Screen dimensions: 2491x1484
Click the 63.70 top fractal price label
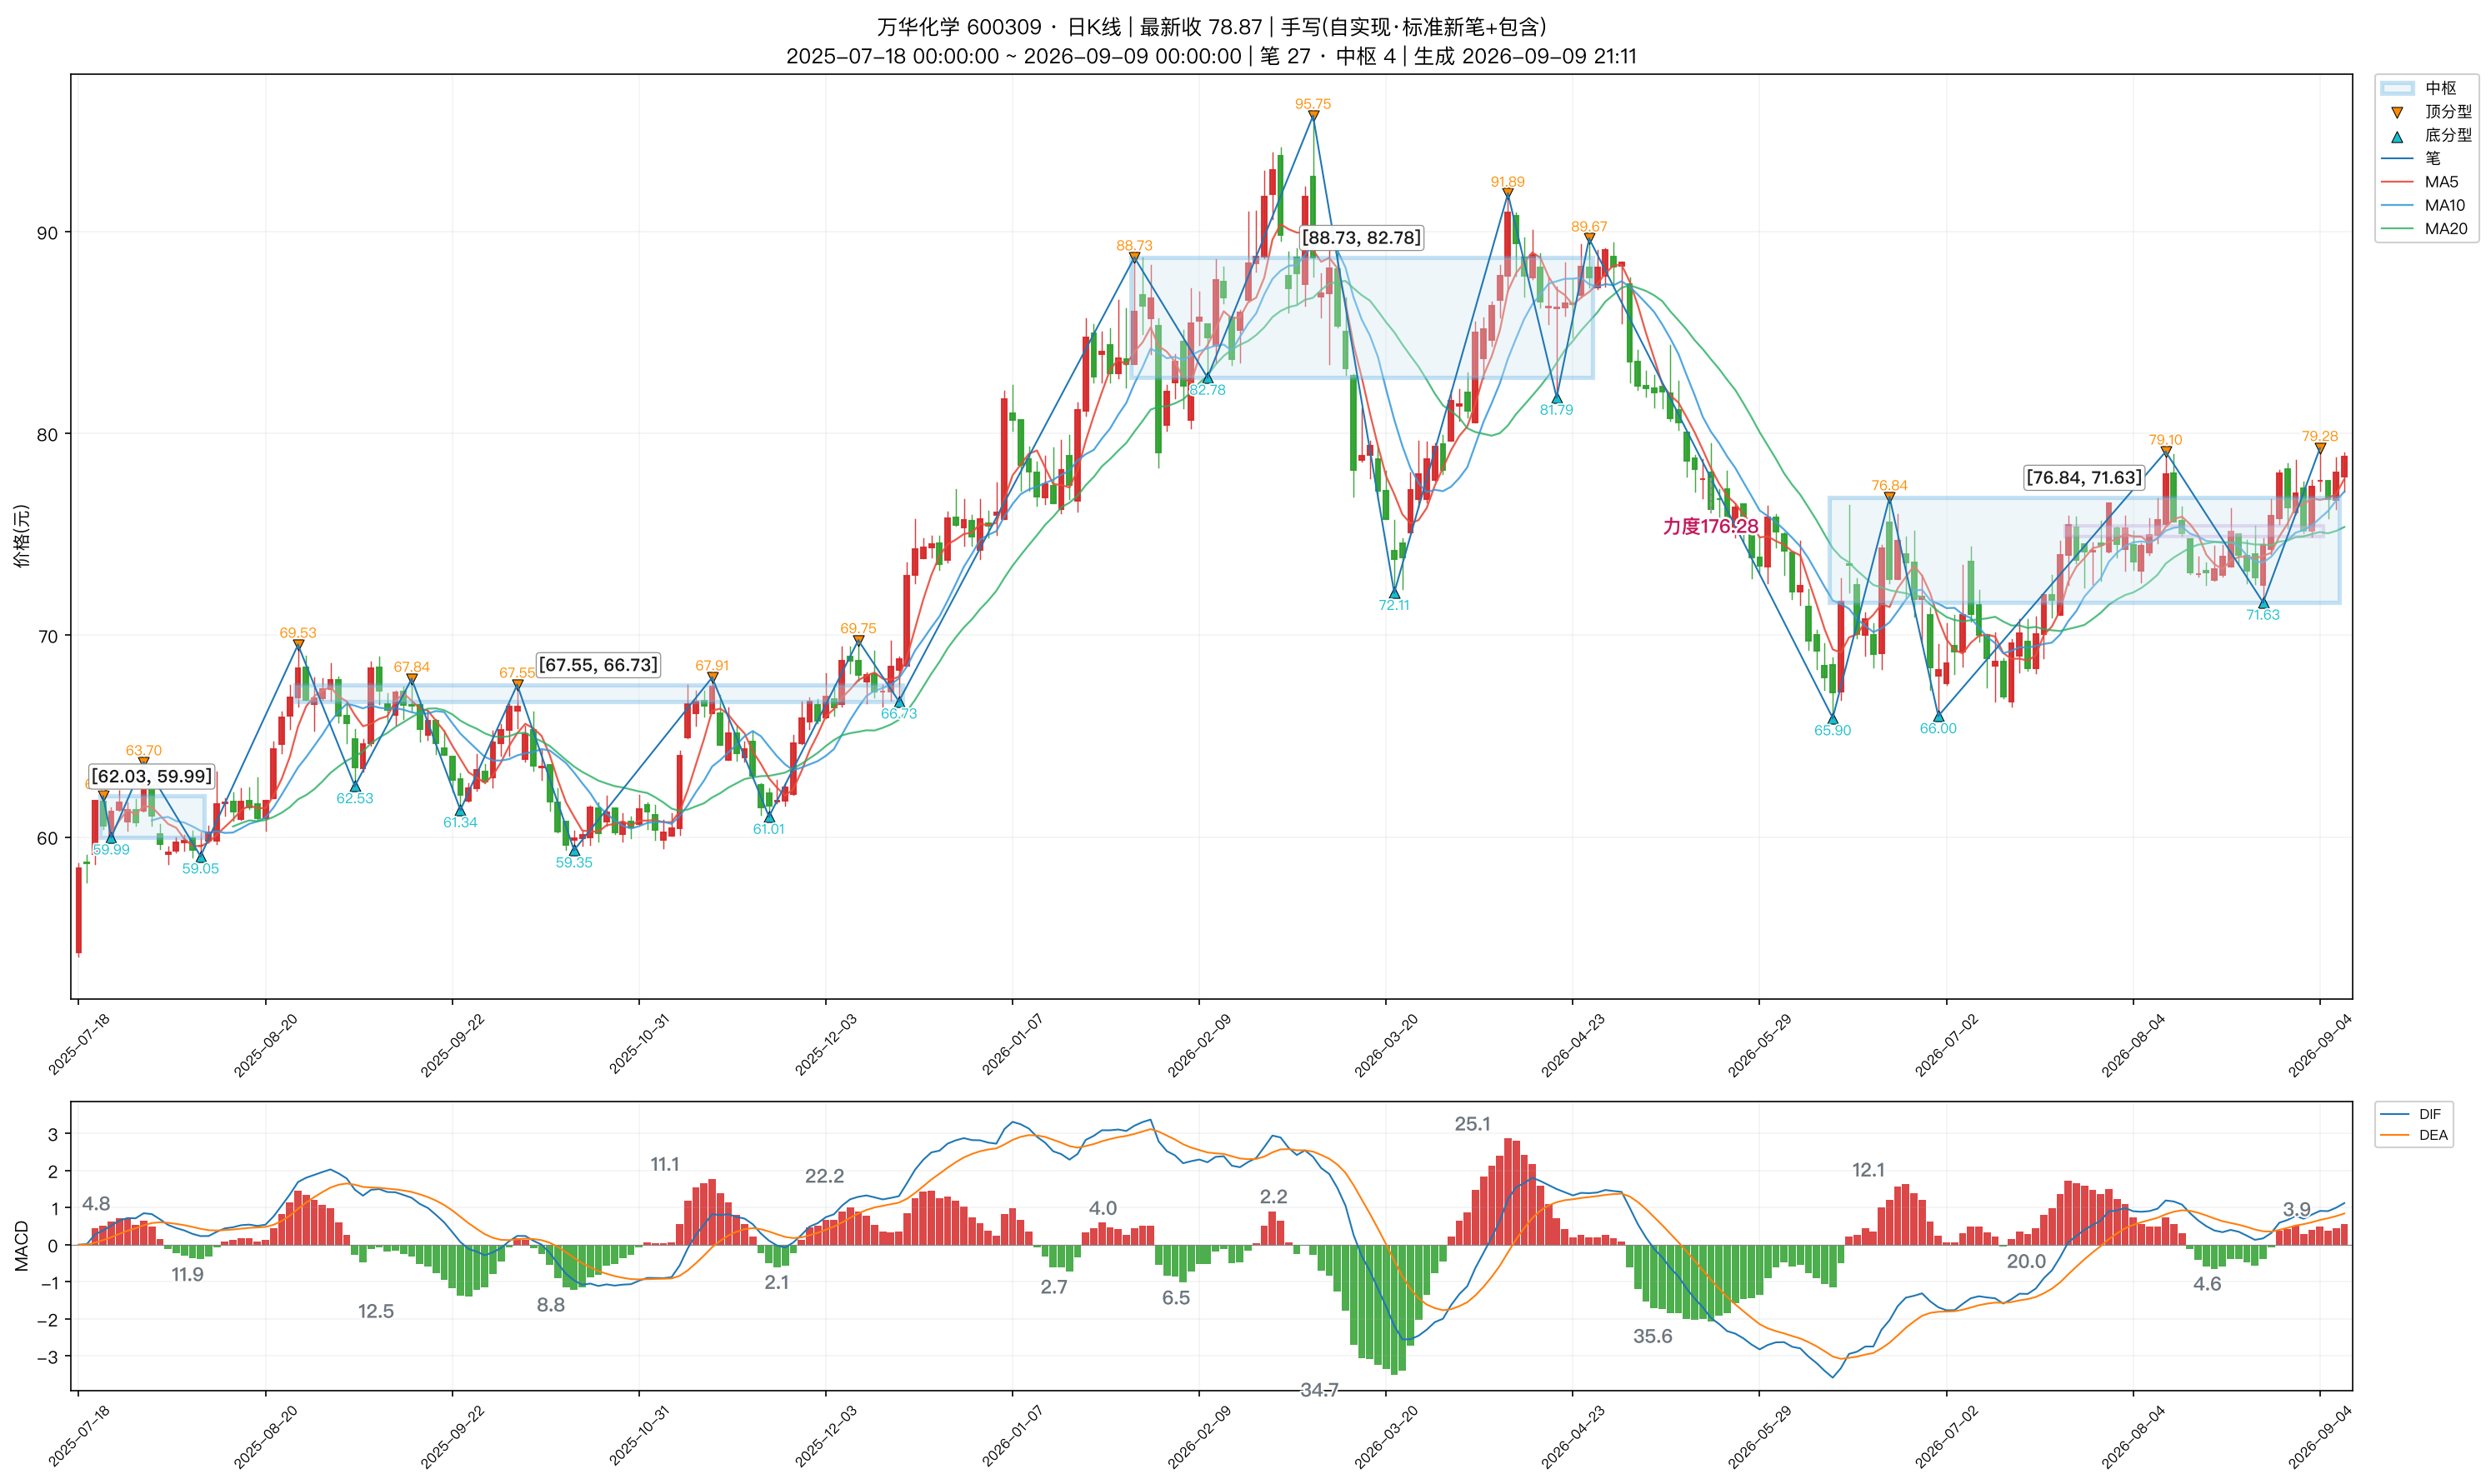[x=143, y=750]
